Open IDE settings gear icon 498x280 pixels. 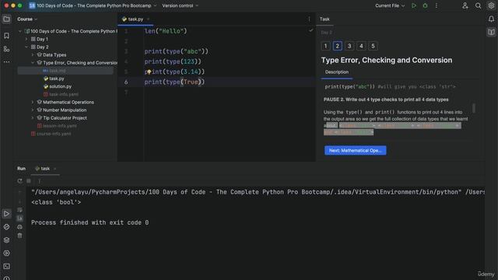click(x=491, y=5)
